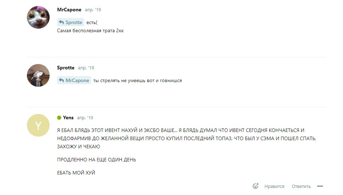
Task: Jump to the quoted Sprotte reply chip
Action: tap(71, 22)
